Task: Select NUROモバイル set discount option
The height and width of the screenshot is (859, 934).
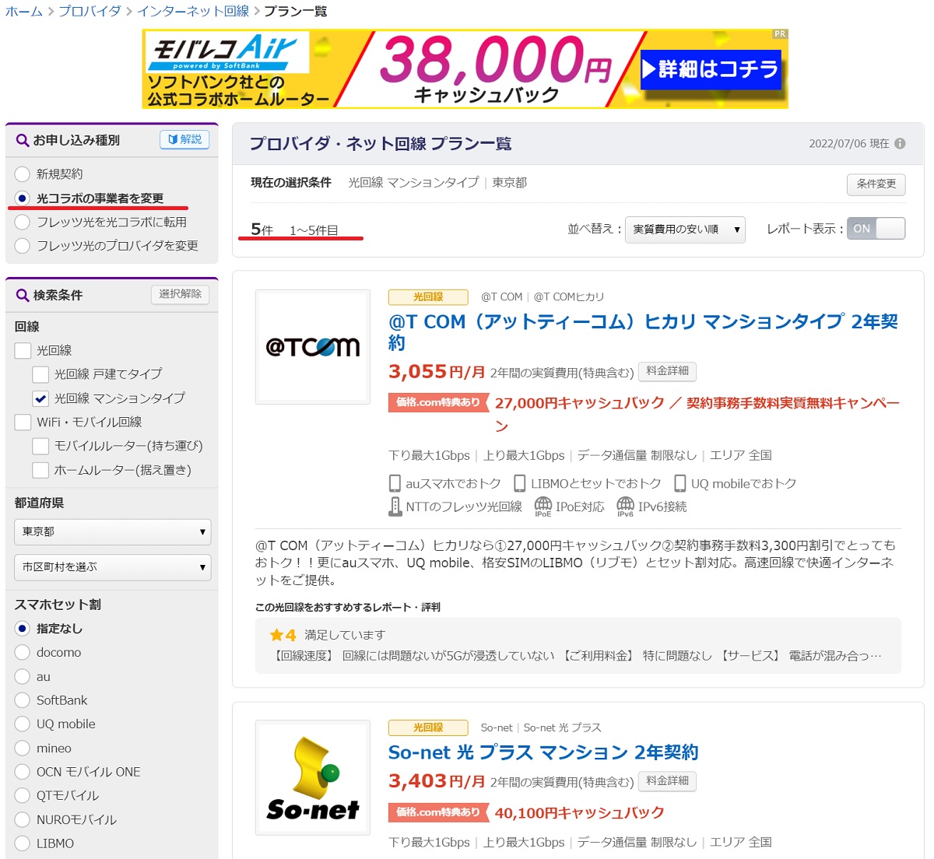Action: click(23, 819)
